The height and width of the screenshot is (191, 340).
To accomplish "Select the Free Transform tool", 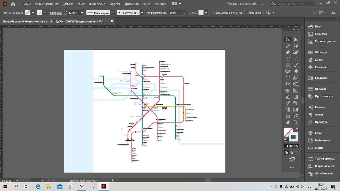I will pos(296,84).
